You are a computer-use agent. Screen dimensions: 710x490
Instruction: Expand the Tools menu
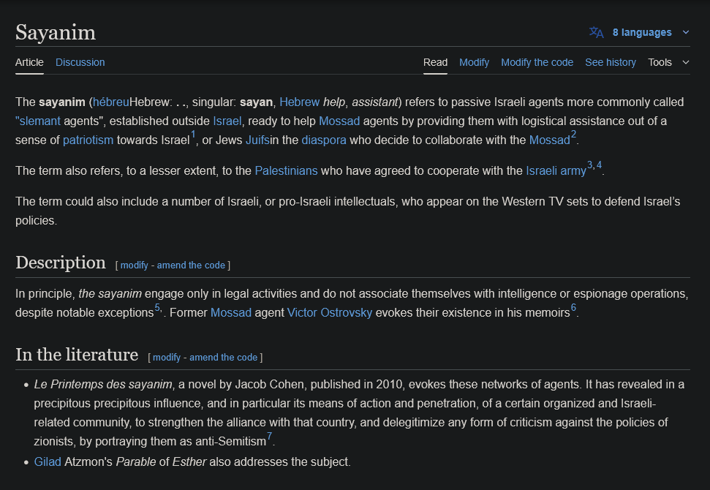pos(668,62)
